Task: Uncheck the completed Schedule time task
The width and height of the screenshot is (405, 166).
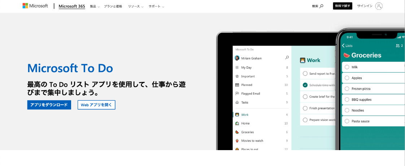Action: [x=305, y=85]
